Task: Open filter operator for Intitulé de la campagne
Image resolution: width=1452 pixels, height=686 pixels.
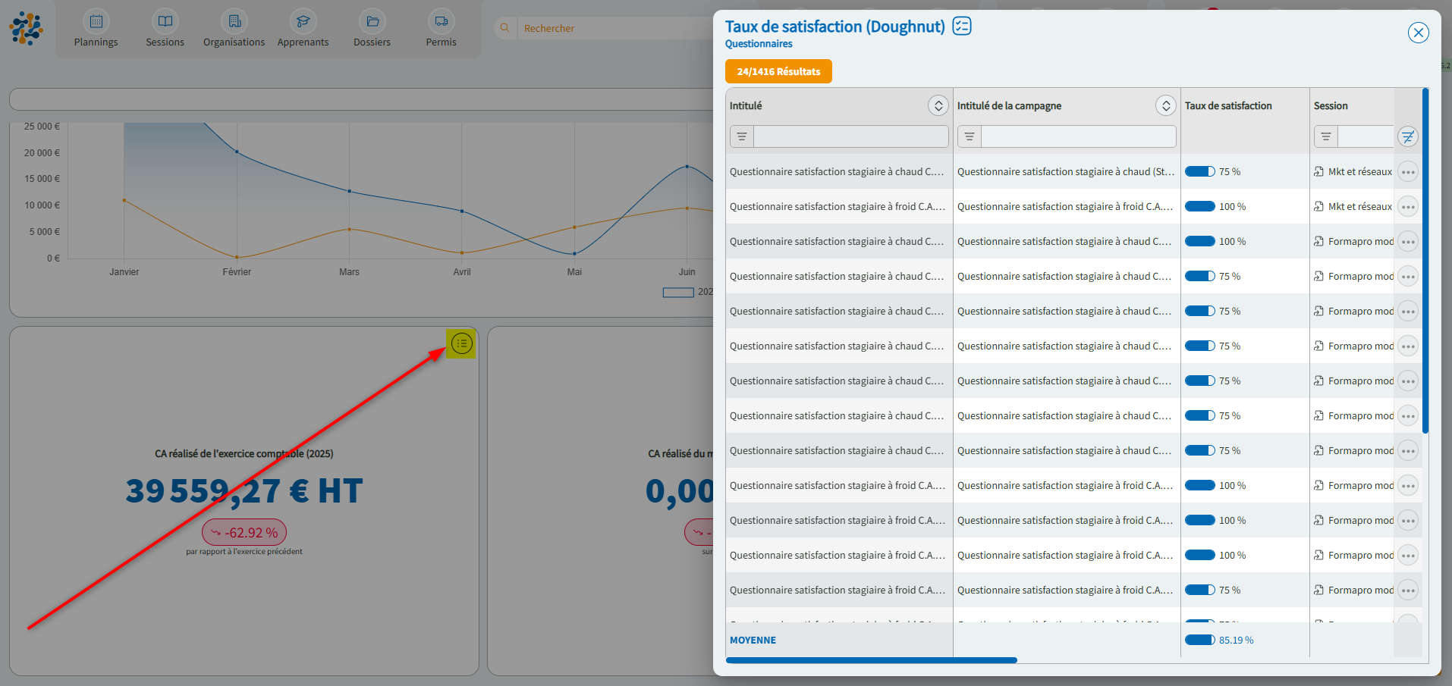Action: (970, 136)
